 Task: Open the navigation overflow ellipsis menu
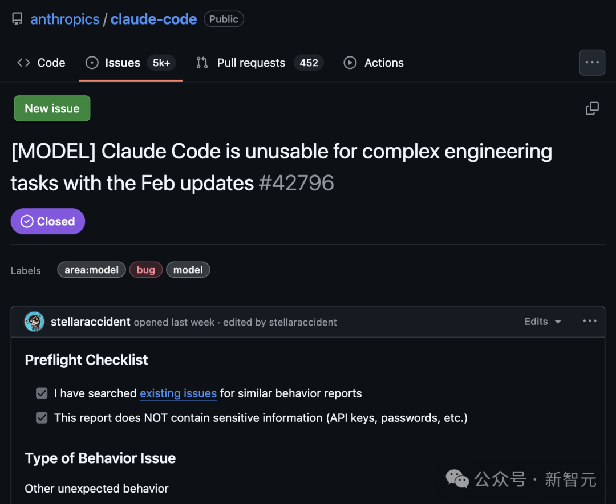[x=592, y=63]
